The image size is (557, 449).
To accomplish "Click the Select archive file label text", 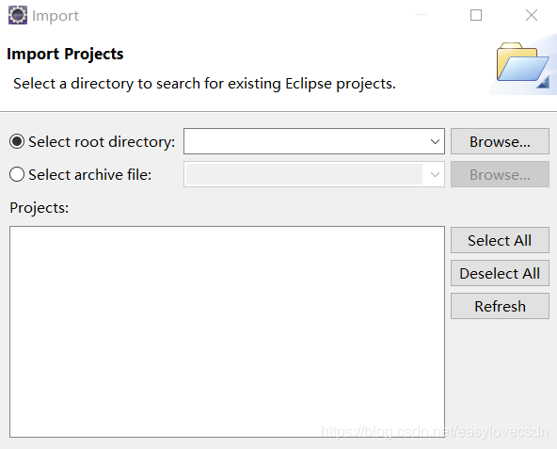I will (x=90, y=175).
